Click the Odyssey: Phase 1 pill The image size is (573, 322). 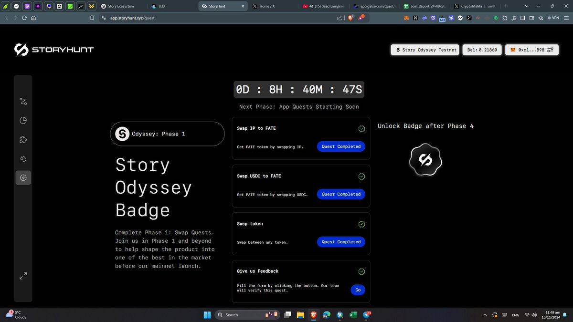[167, 134]
